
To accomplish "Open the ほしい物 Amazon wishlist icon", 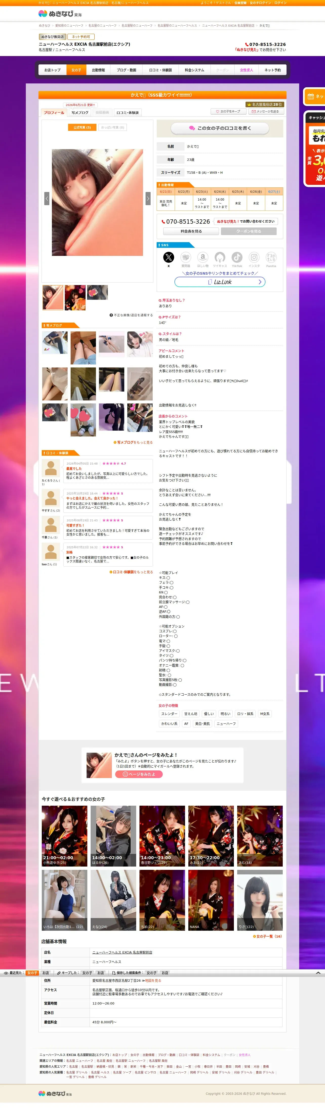I will 203,257.
